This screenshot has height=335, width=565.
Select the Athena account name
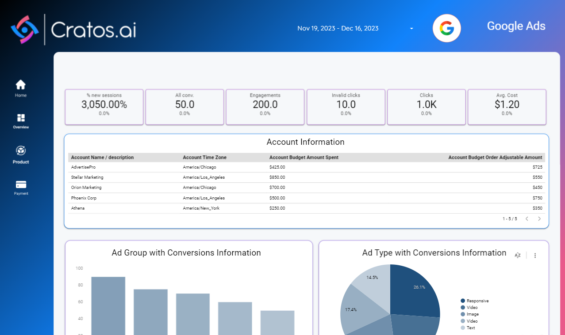tap(78, 208)
